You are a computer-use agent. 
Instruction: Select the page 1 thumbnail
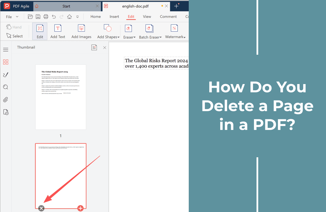pyautogui.click(x=61, y=97)
